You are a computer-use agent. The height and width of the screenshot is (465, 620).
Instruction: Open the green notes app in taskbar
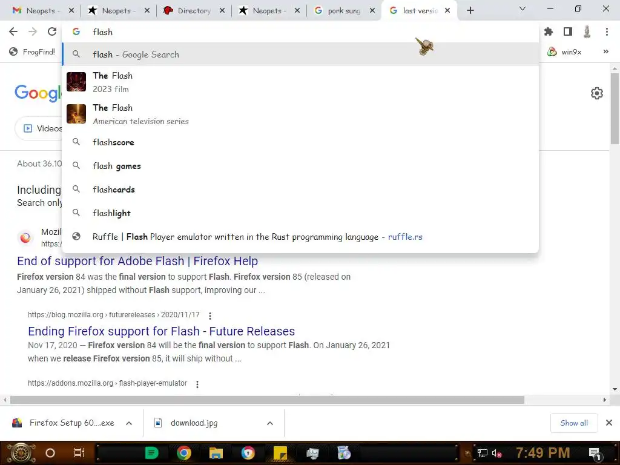tap(151, 453)
